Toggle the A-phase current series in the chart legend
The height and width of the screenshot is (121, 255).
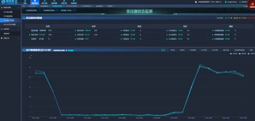click(233, 53)
